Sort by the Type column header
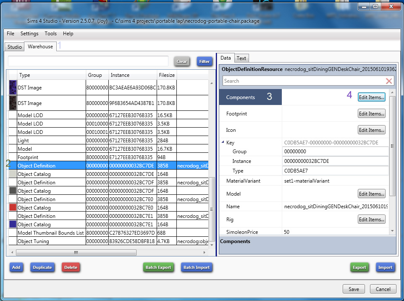The width and height of the screenshot is (404, 301). pyautogui.click(x=51, y=75)
